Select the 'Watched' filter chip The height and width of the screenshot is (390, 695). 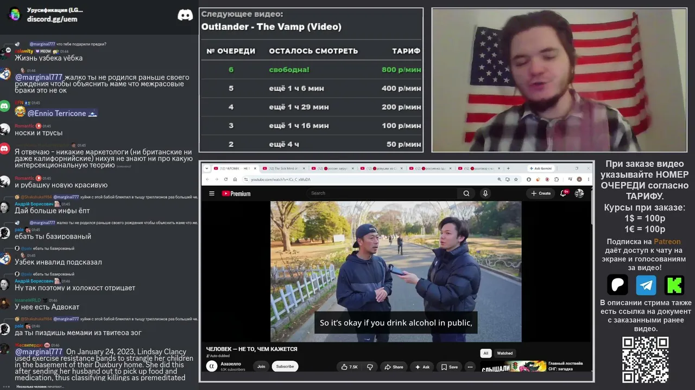[505, 353]
